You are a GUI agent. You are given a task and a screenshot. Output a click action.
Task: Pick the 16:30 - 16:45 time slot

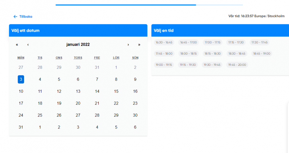coord(164,42)
